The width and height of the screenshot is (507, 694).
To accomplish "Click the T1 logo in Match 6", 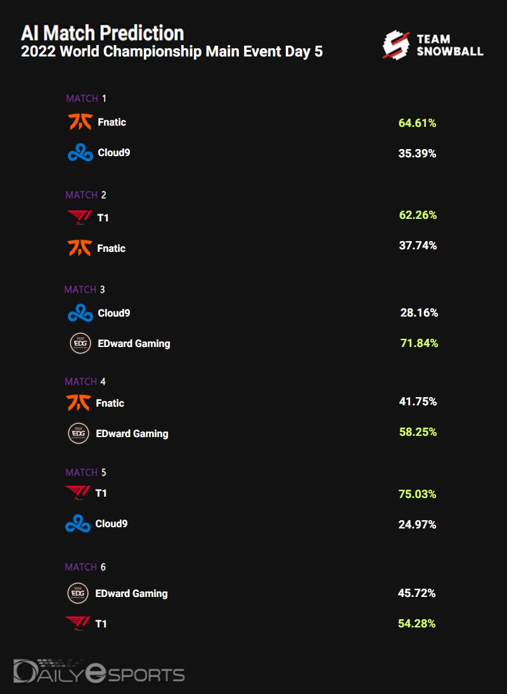I will click(x=78, y=624).
